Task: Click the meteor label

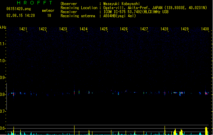Action: [x=48, y=10]
